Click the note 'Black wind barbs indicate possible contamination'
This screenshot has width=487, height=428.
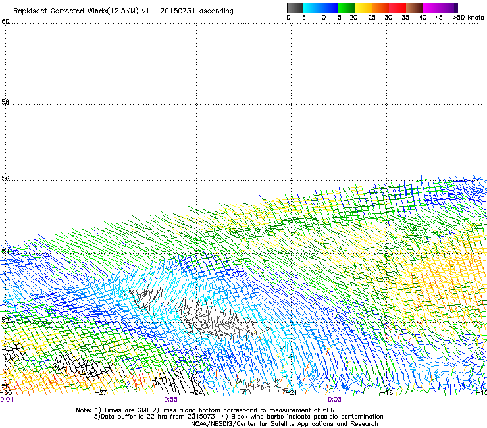pyautogui.click(x=307, y=417)
